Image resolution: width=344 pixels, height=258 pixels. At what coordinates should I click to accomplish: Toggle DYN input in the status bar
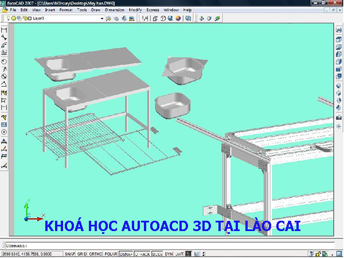169,254
